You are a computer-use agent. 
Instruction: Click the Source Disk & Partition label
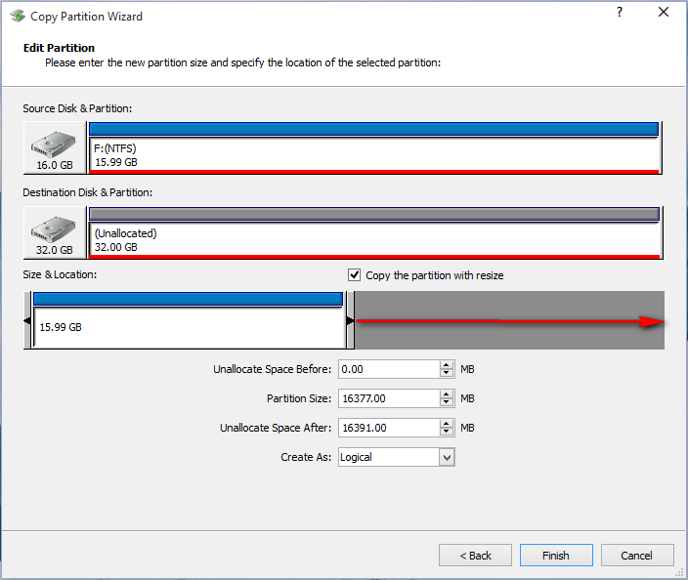tap(77, 108)
